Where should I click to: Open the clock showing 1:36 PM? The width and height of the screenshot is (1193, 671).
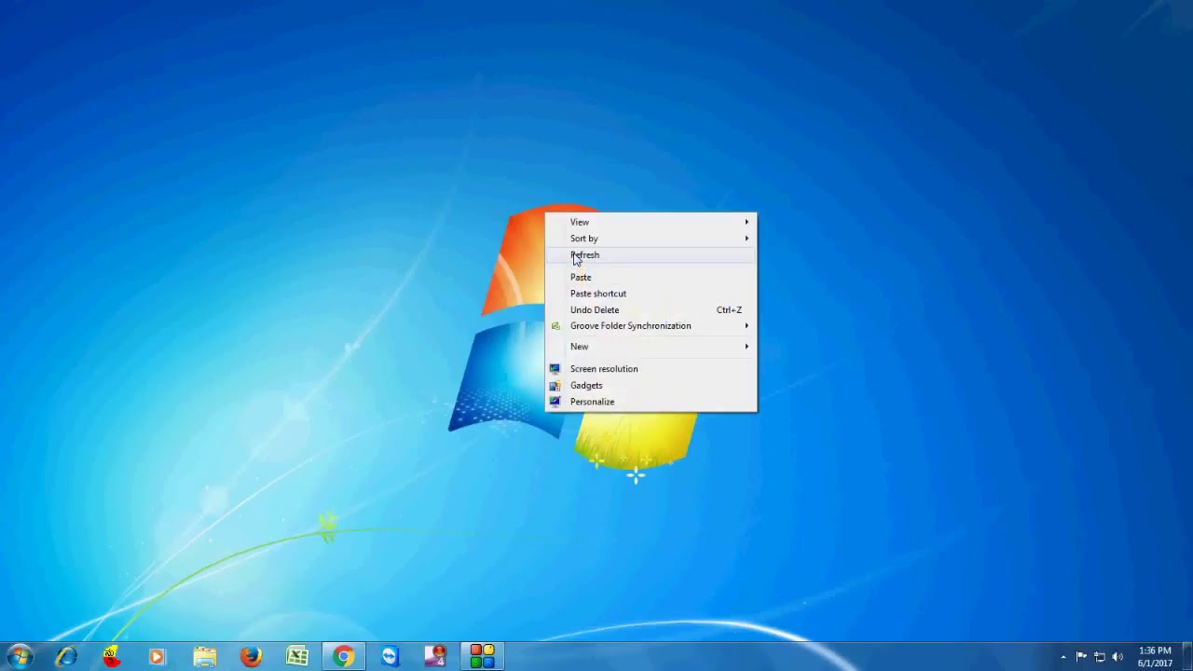click(1155, 657)
